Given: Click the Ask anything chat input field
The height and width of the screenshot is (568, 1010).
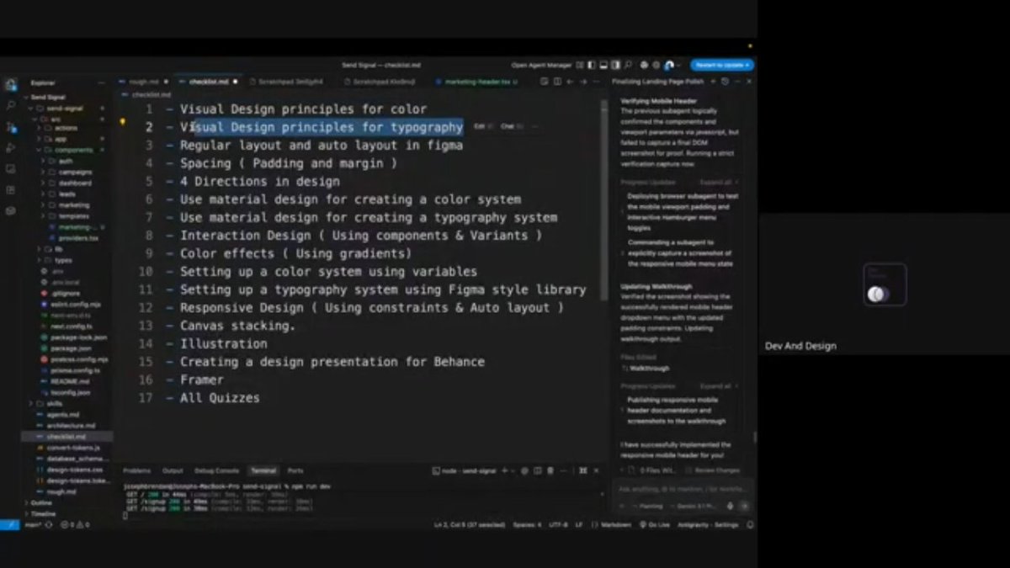Looking at the screenshot, I should point(683,489).
